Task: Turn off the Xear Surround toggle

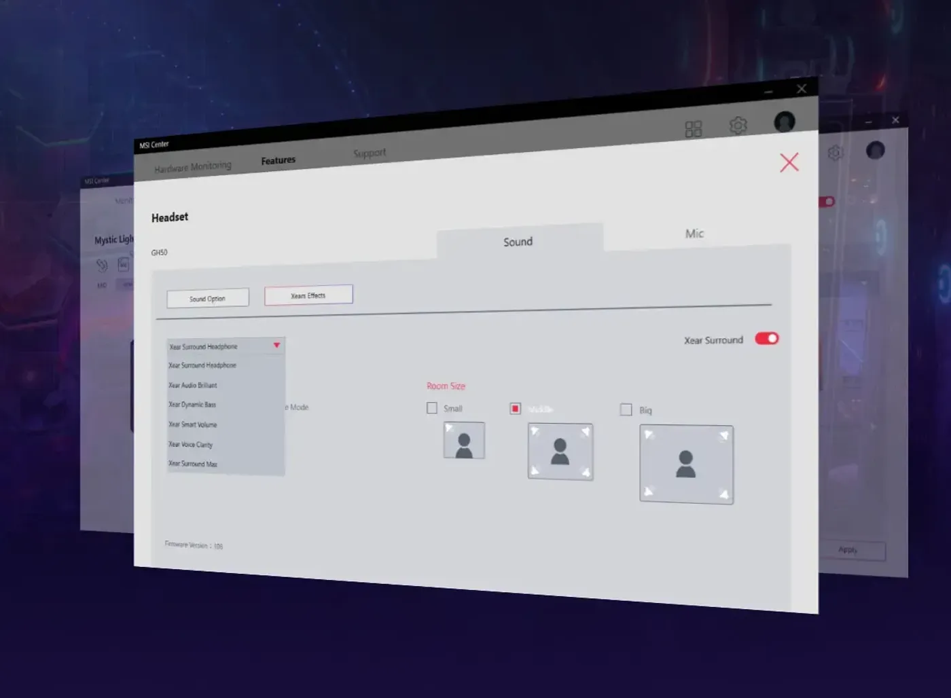Action: [x=767, y=339]
